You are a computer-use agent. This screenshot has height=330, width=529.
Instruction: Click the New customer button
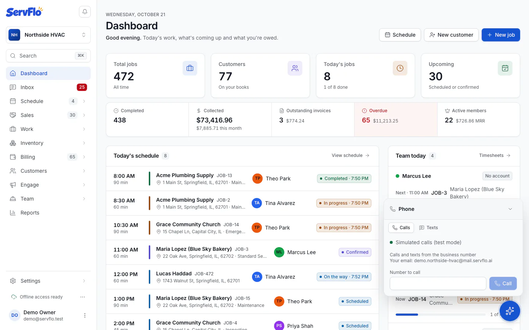(x=451, y=35)
